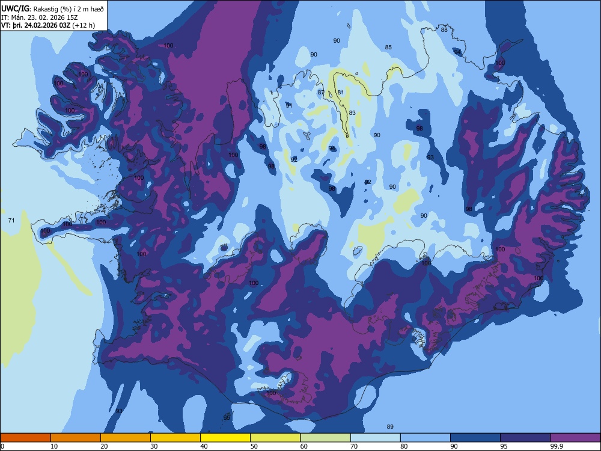Screen dimensions: 601x451
Task: Click the '81' value in the yellow fjord area
Action: click(341, 93)
